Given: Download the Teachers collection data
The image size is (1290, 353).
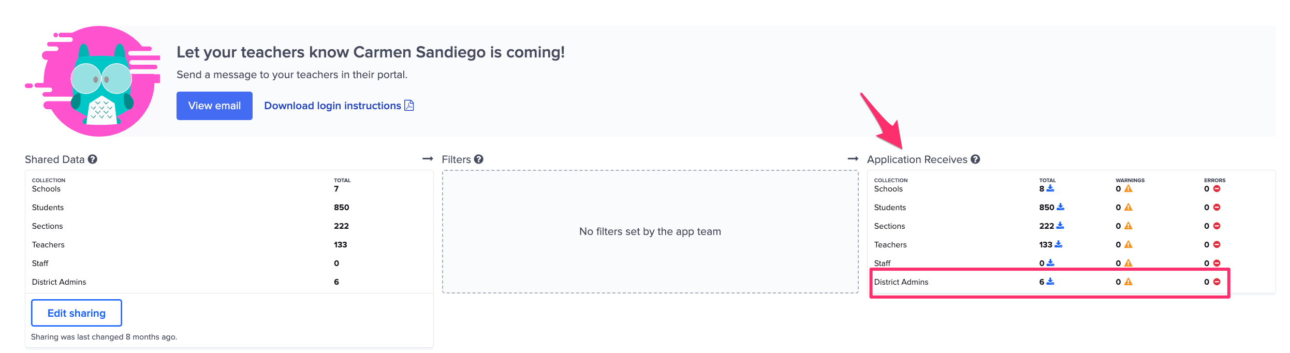Looking at the screenshot, I should [x=1059, y=244].
